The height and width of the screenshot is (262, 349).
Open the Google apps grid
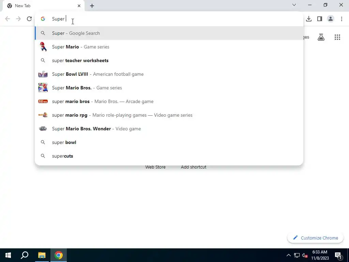click(x=337, y=37)
